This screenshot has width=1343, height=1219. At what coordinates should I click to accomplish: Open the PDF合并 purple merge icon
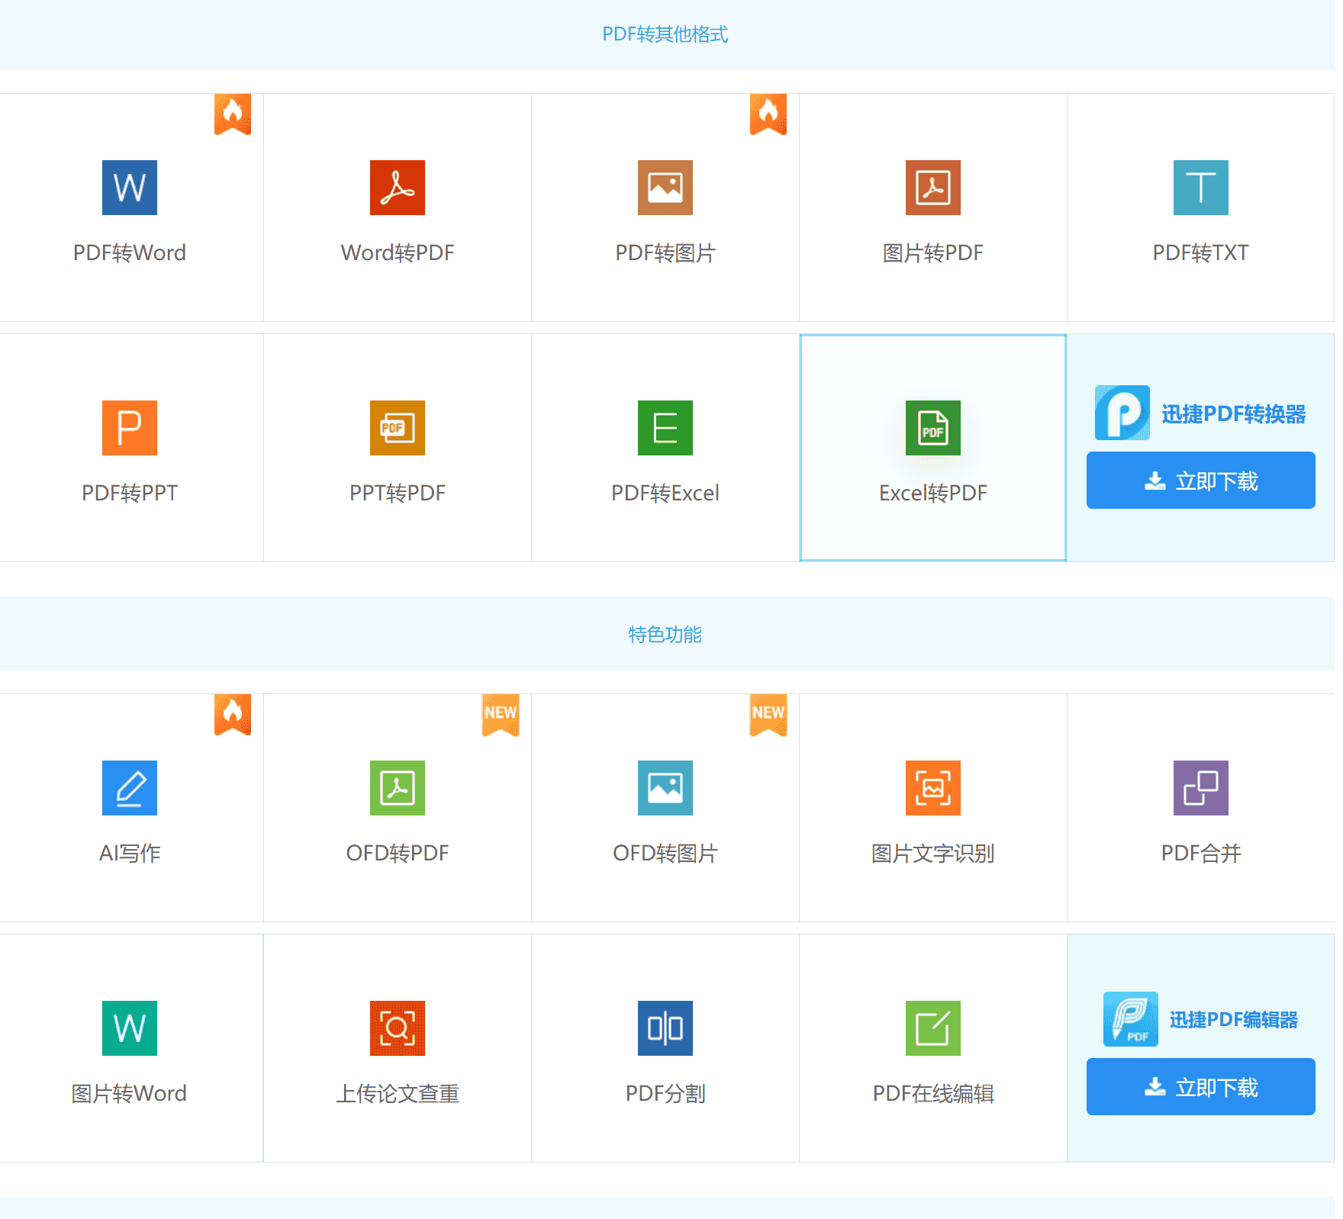[x=1201, y=788]
